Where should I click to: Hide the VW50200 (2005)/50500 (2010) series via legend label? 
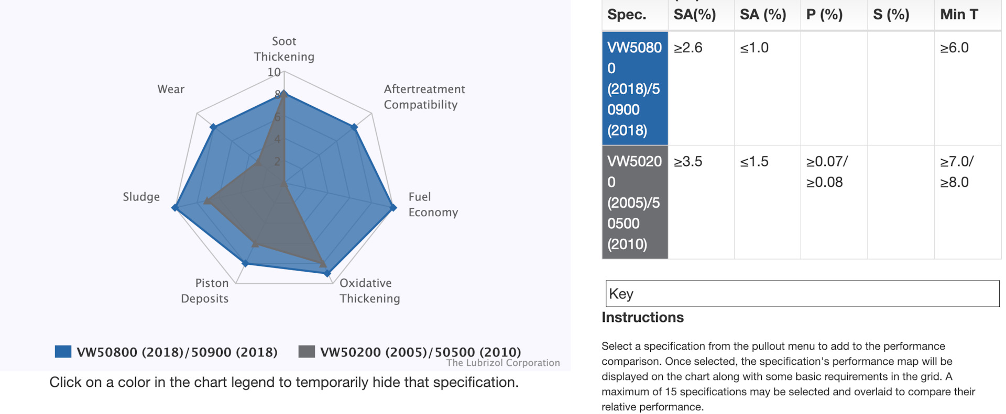(420, 352)
